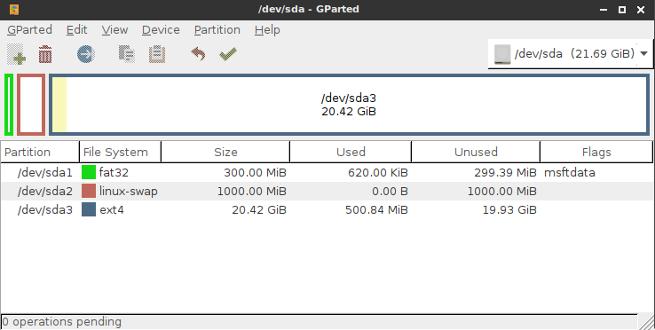Click the Copy partition toolbar icon
The height and width of the screenshot is (330, 655).
click(127, 54)
